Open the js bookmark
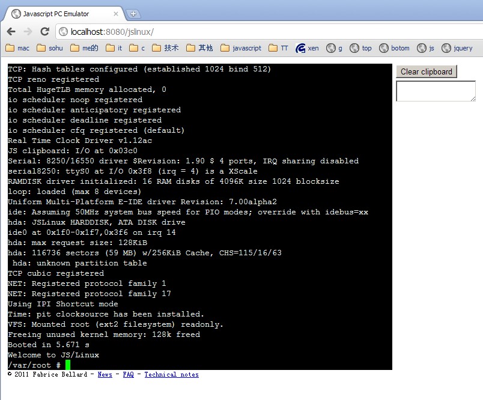This screenshot has width=483, height=400. click(x=425, y=48)
